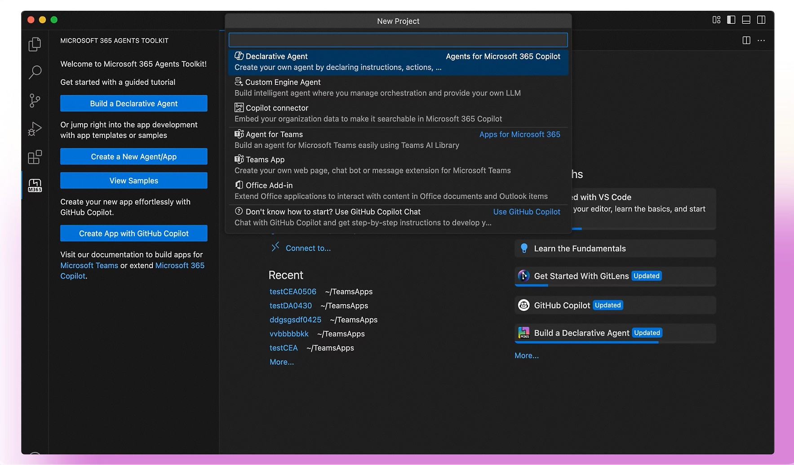Open the Explorer view in activity bar
Screen dimensions: 794x465
pos(35,44)
